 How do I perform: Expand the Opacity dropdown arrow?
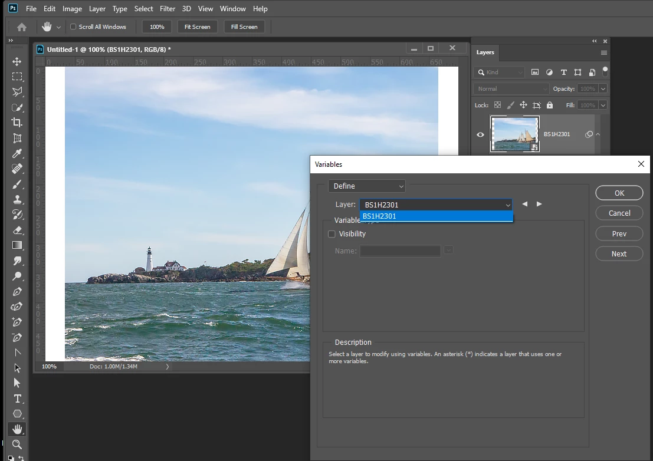click(x=602, y=89)
